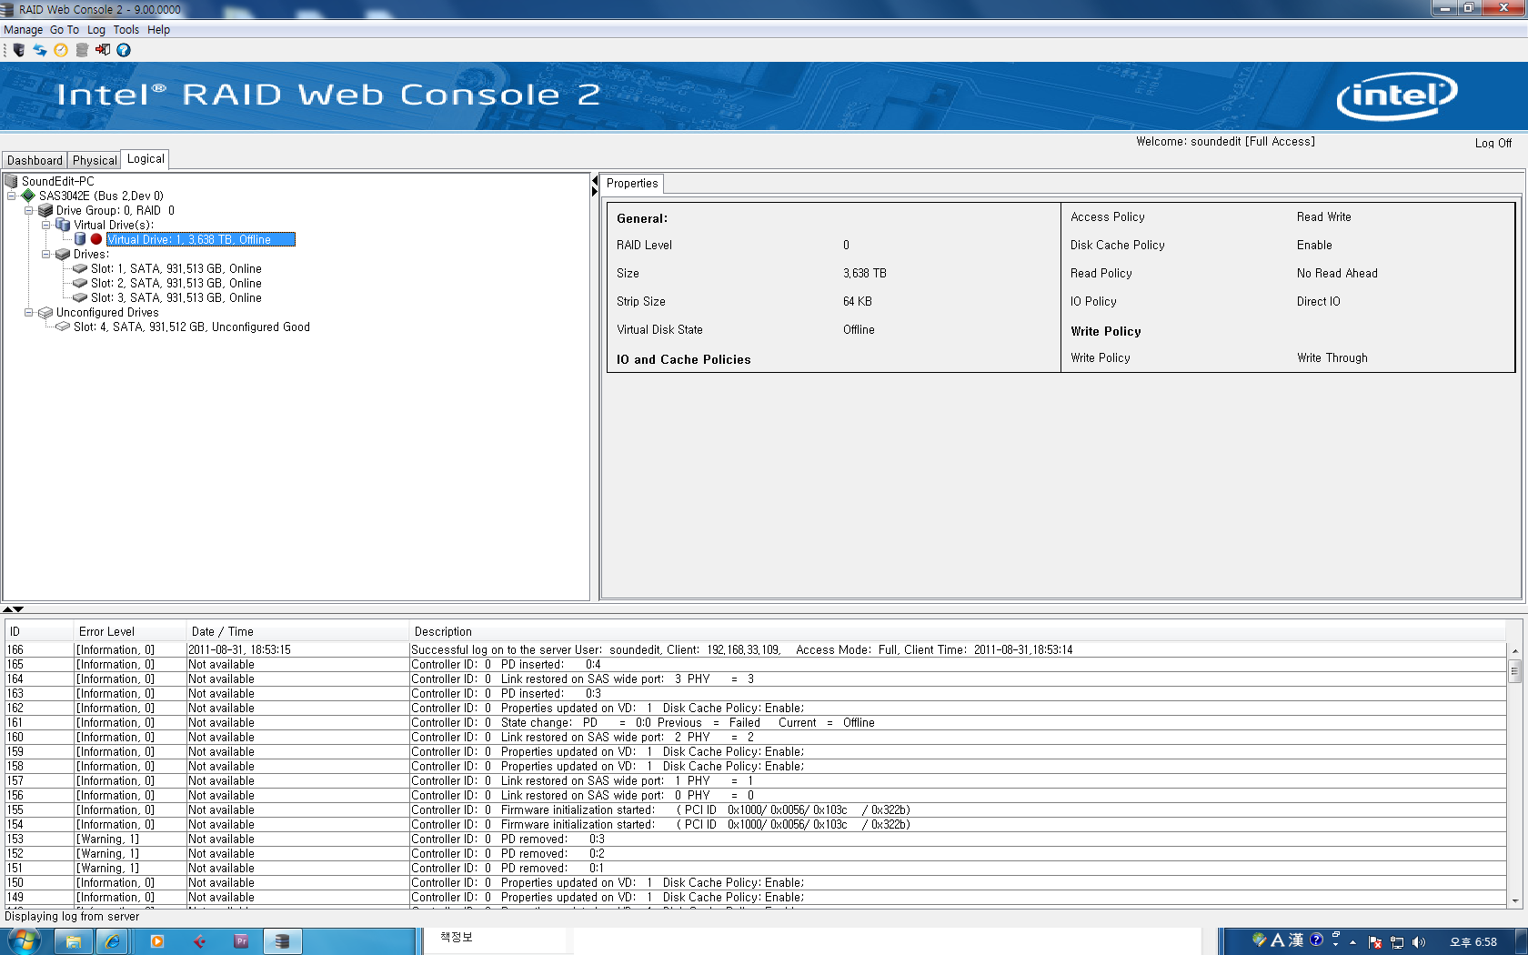Click the SoundEdit-PC server icon in tree
The image size is (1528, 955).
pos(12,181)
